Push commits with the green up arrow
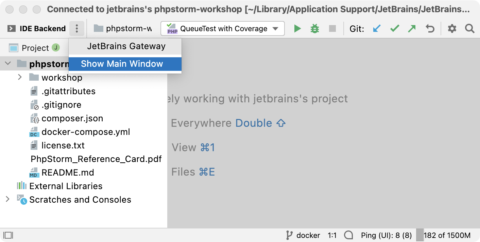 click(x=412, y=28)
